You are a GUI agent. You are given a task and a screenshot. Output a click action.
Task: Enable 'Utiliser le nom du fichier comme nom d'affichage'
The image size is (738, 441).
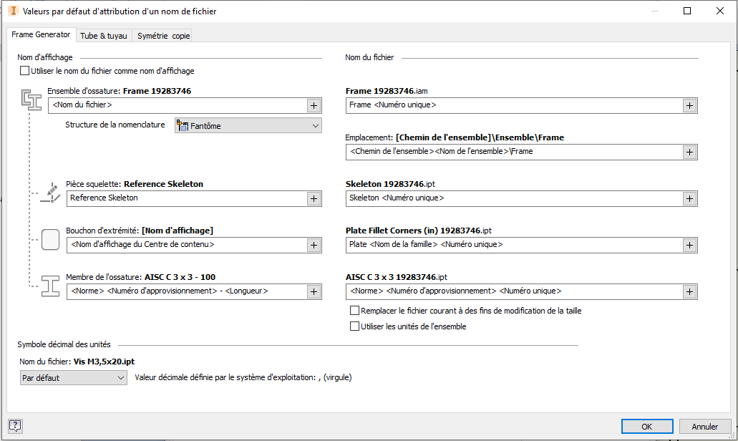(x=25, y=71)
